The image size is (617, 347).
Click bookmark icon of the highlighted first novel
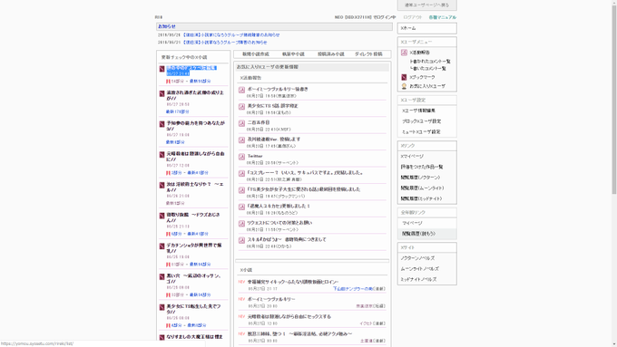click(x=162, y=69)
